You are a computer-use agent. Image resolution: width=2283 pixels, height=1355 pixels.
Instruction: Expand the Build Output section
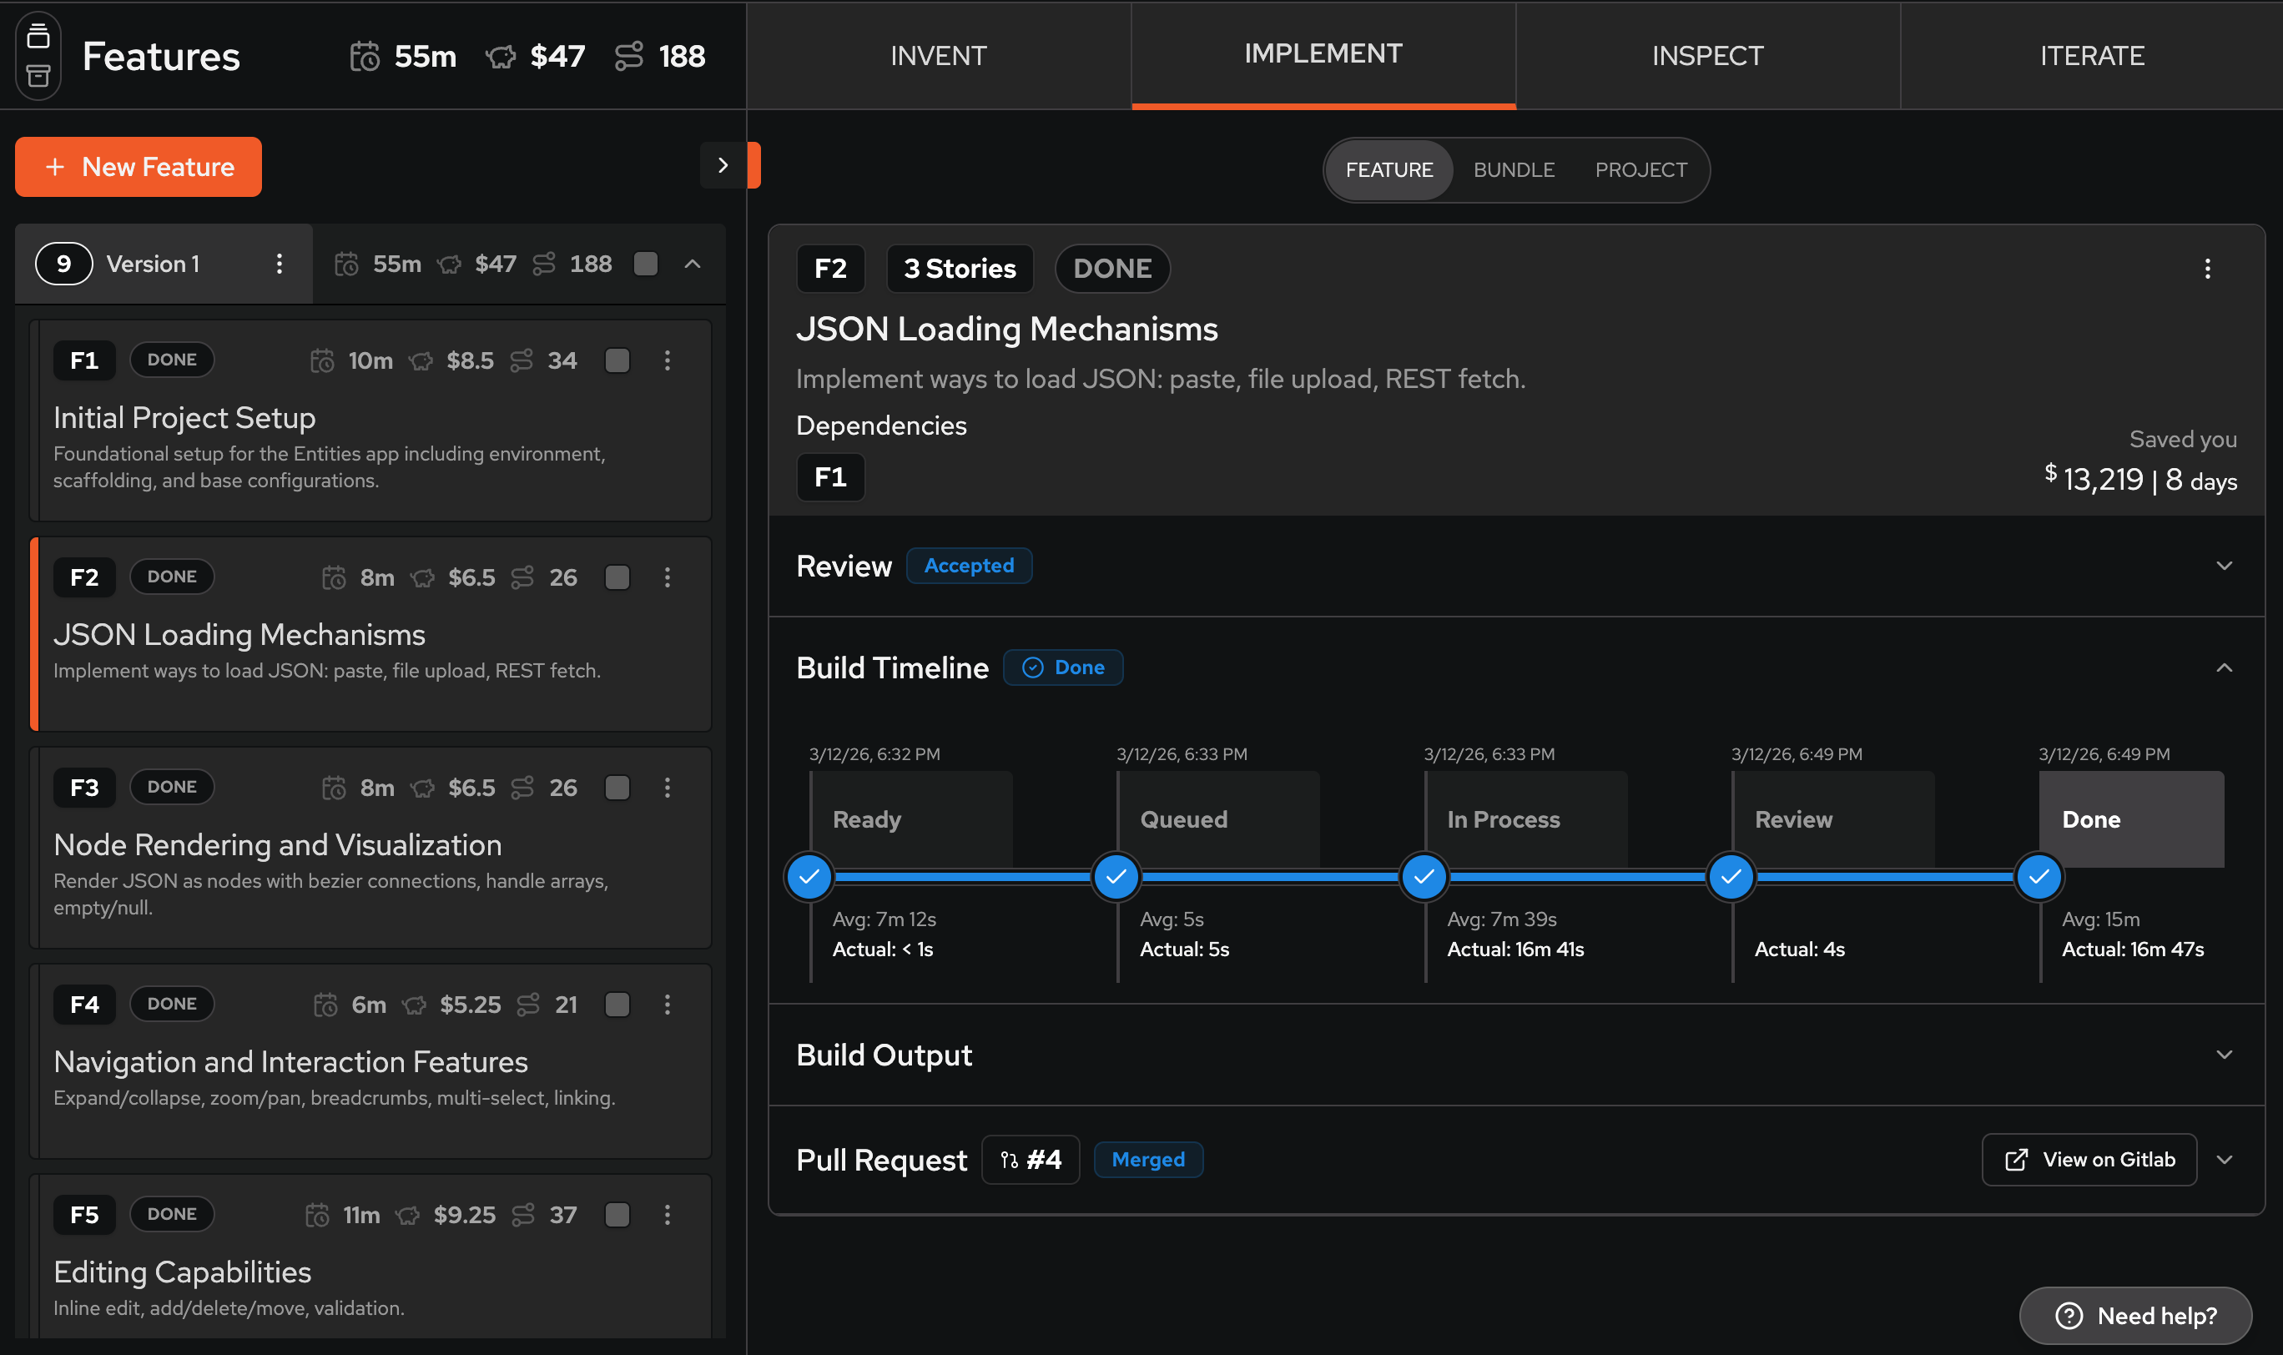2224,1055
